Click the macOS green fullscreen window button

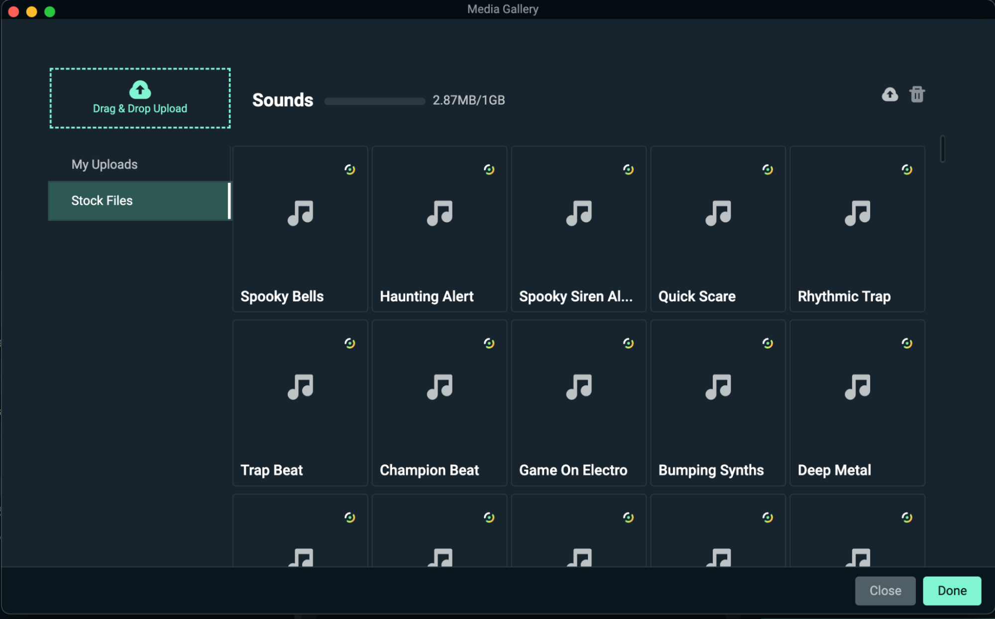[50, 11]
